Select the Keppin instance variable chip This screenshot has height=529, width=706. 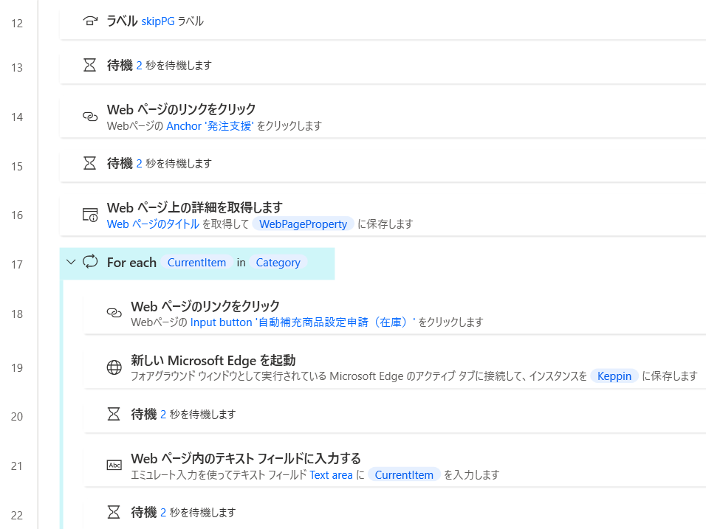click(x=614, y=376)
